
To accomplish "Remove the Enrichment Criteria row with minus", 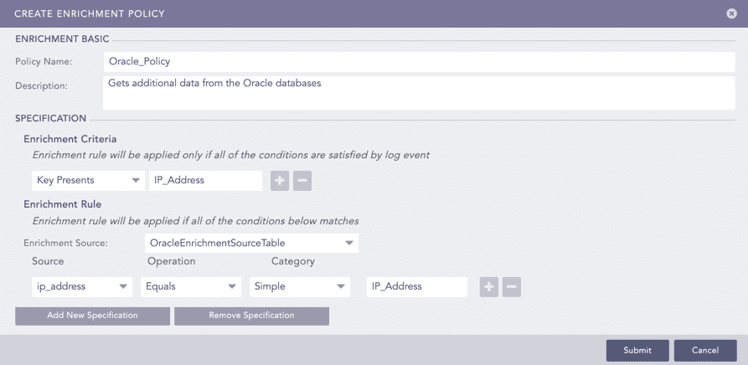I will [x=302, y=180].
